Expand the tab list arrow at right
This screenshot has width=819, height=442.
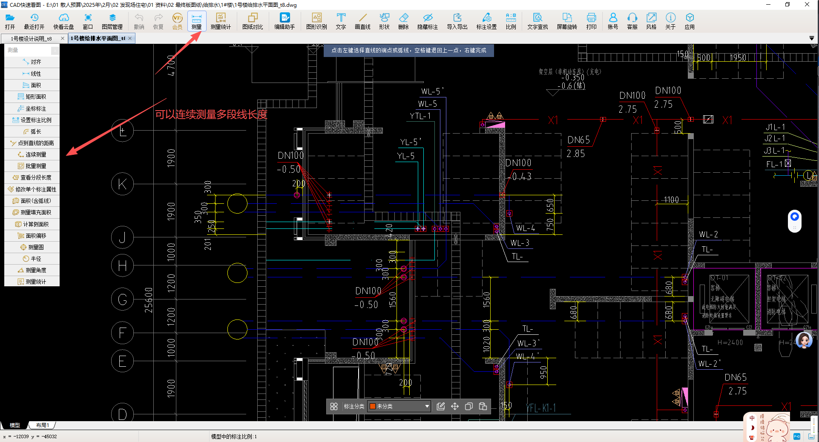click(x=812, y=38)
